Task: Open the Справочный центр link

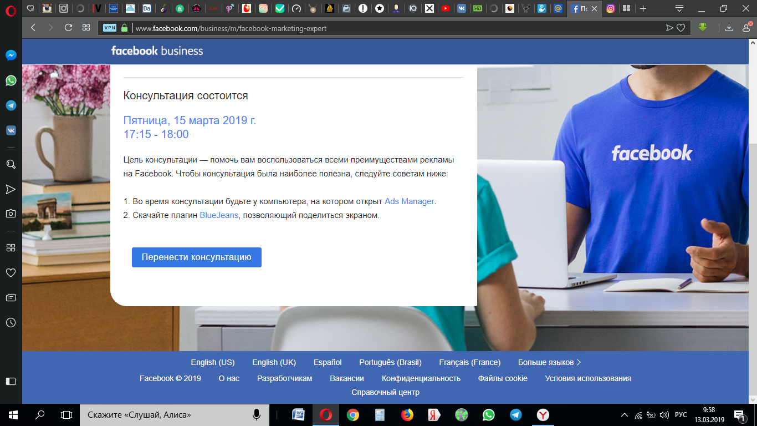Action: coord(385,392)
